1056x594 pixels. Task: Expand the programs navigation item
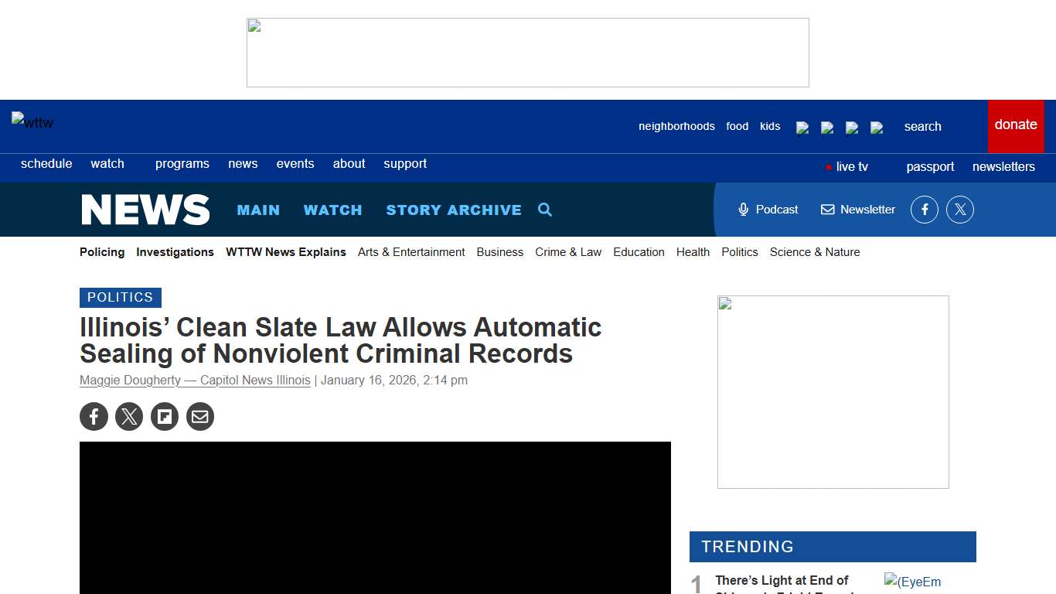(x=182, y=163)
